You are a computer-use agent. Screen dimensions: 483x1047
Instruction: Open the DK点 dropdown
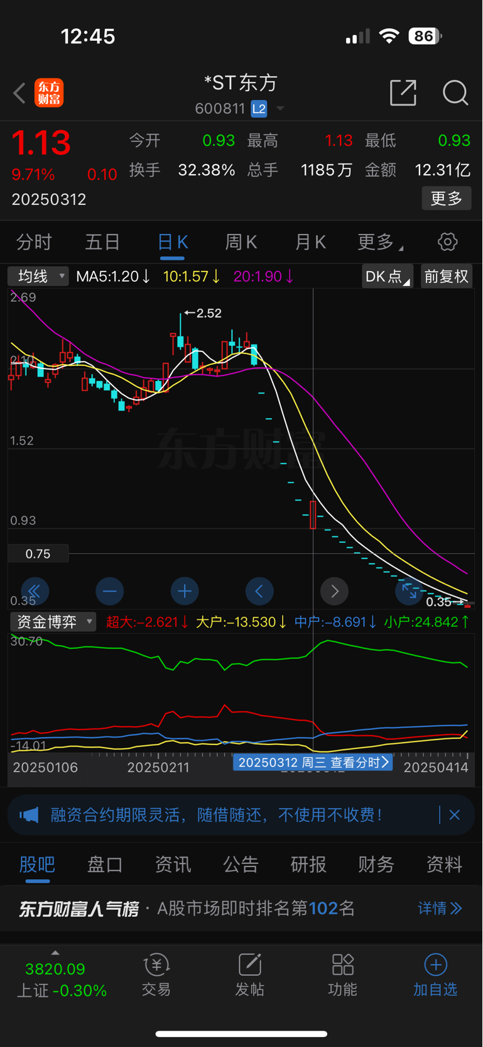click(x=388, y=276)
